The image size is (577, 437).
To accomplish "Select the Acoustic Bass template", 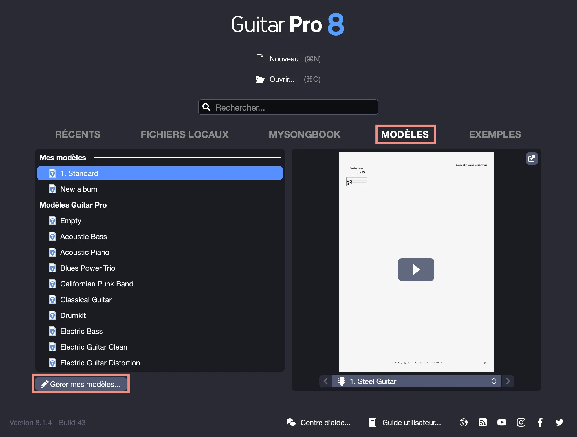I will click(160, 236).
